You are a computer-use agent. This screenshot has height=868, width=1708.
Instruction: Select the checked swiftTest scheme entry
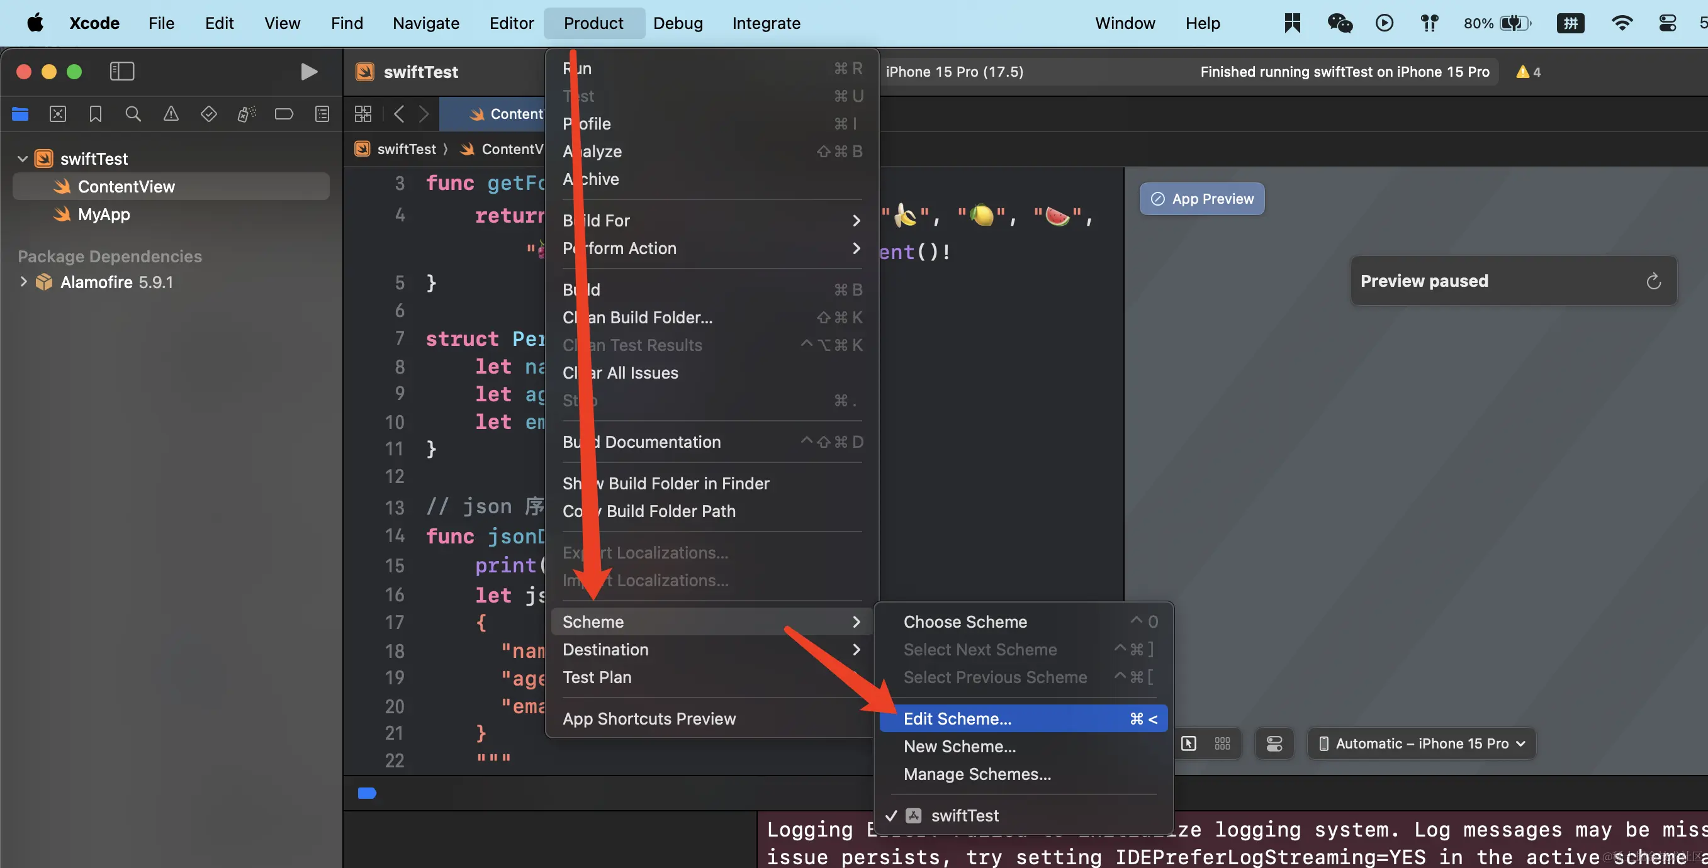(964, 815)
